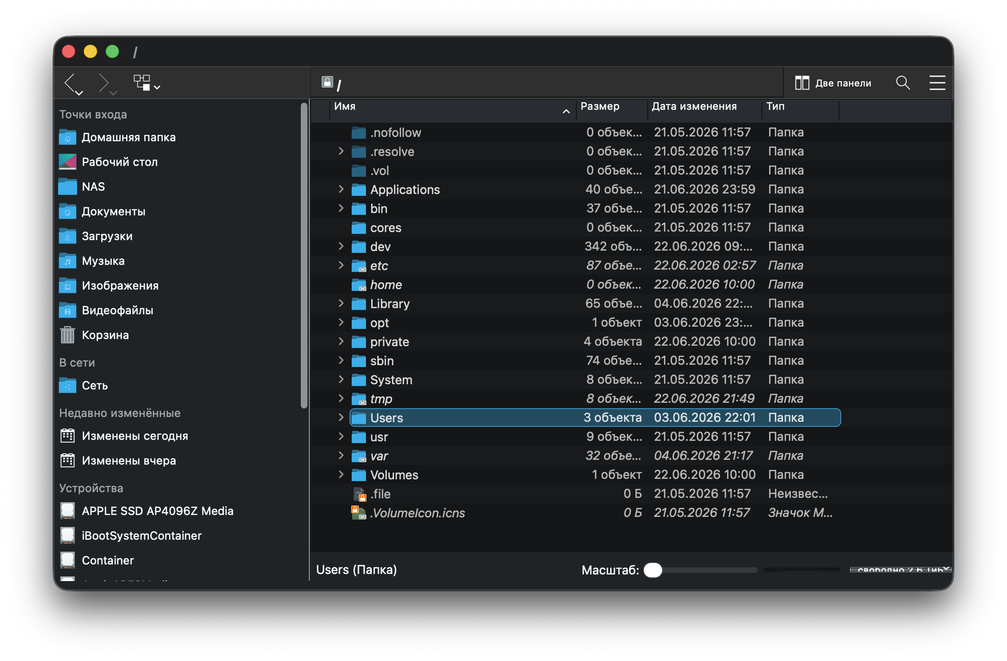Click the '3 объекта' size cell
This screenshot has height=661, width=1007.
pyautogui.click(x=612, y=418)
